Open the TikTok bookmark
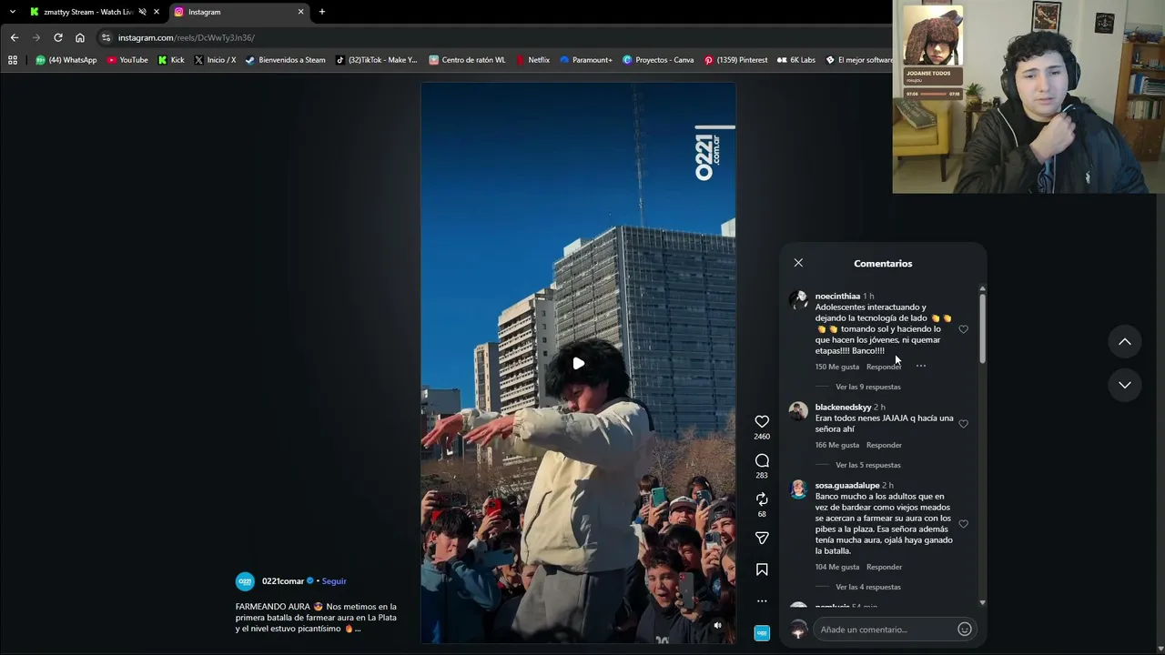Image resolution: width=1165 pixels, height=655 pixels. tap(376, 60)
